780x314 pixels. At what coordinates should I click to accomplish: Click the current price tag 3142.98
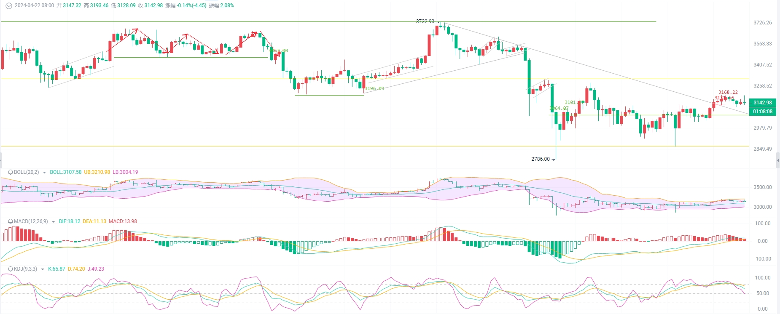click(762, 103)
